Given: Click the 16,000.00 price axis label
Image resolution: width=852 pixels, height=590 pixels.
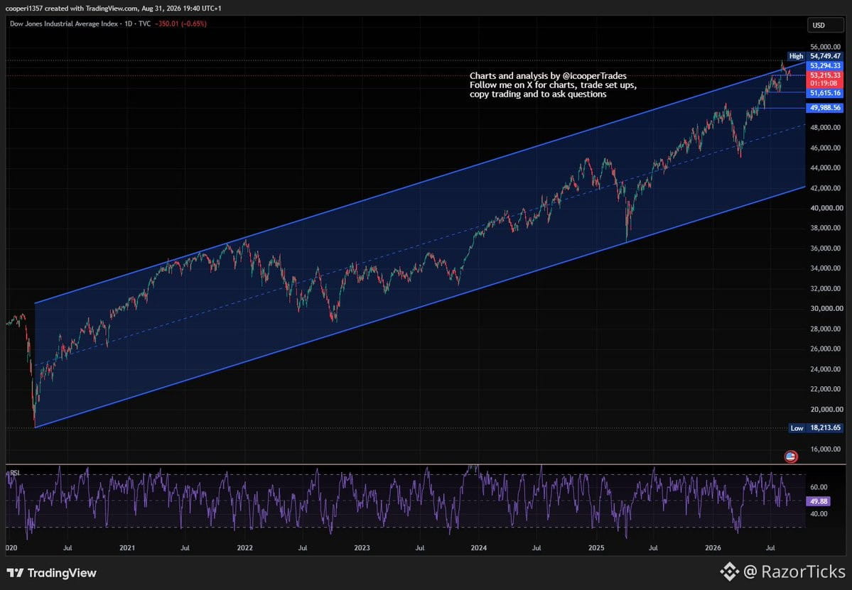Looking at the screenshot, I should (826, 449).
